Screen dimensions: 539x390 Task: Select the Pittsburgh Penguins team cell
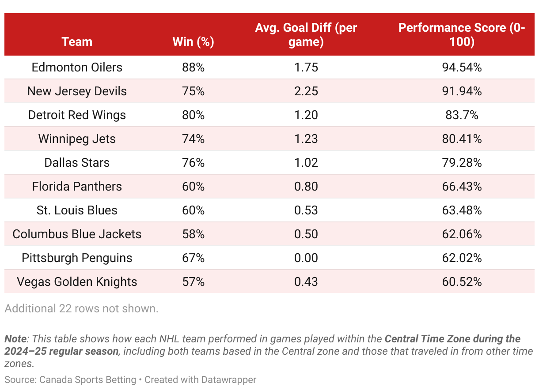click(x=77, y=258)
